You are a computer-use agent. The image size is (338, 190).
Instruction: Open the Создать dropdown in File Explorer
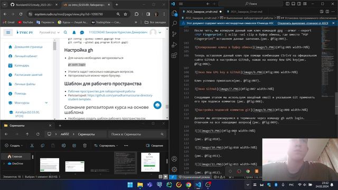[x=14, y=146]
